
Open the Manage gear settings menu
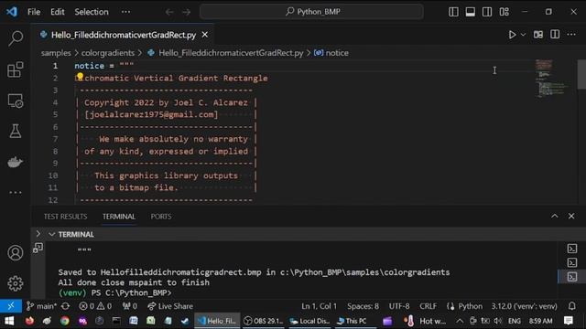tap(16, 283)
